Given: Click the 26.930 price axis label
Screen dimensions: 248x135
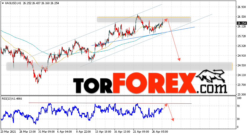Looking at the screenshot, I should click(242, 7).
